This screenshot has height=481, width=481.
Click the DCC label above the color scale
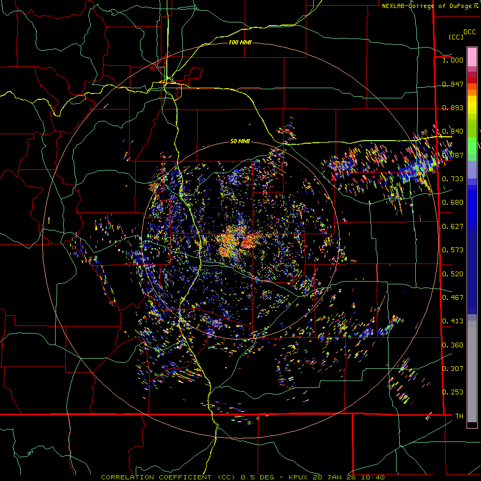point(469,32)
